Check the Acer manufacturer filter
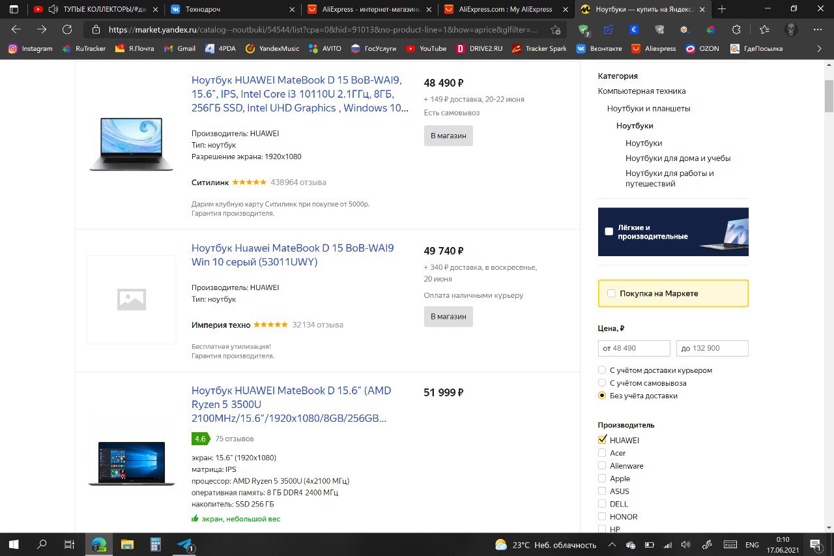 point(602,453)
